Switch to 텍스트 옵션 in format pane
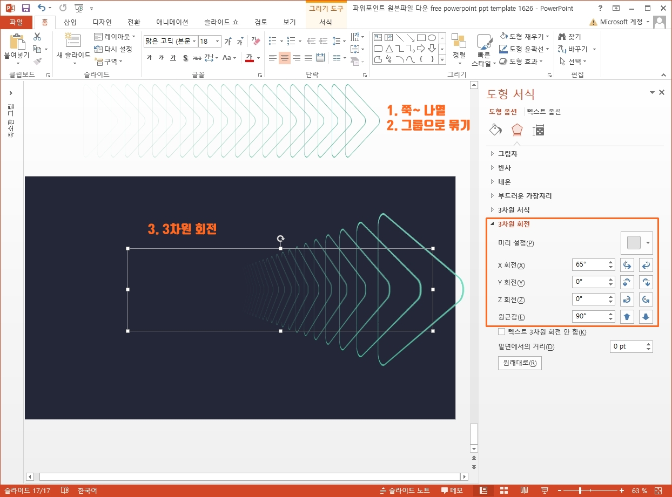Image resolution: width=672 pixels, height=497 pixels. [x=544, y=112]
